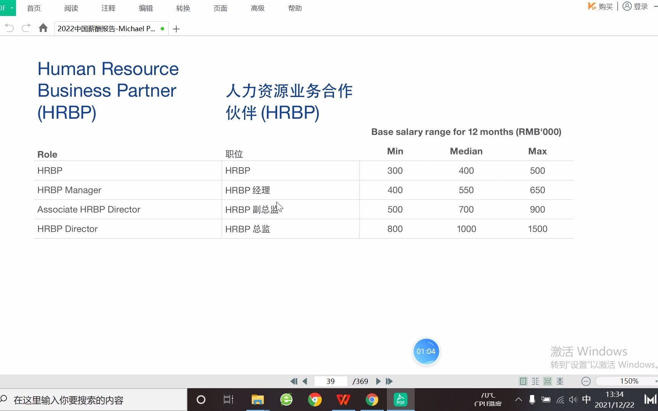The height and width of the screenshot is (411, 658).
Task: Open the 编辑 menu
Action: tap(146, 8)
